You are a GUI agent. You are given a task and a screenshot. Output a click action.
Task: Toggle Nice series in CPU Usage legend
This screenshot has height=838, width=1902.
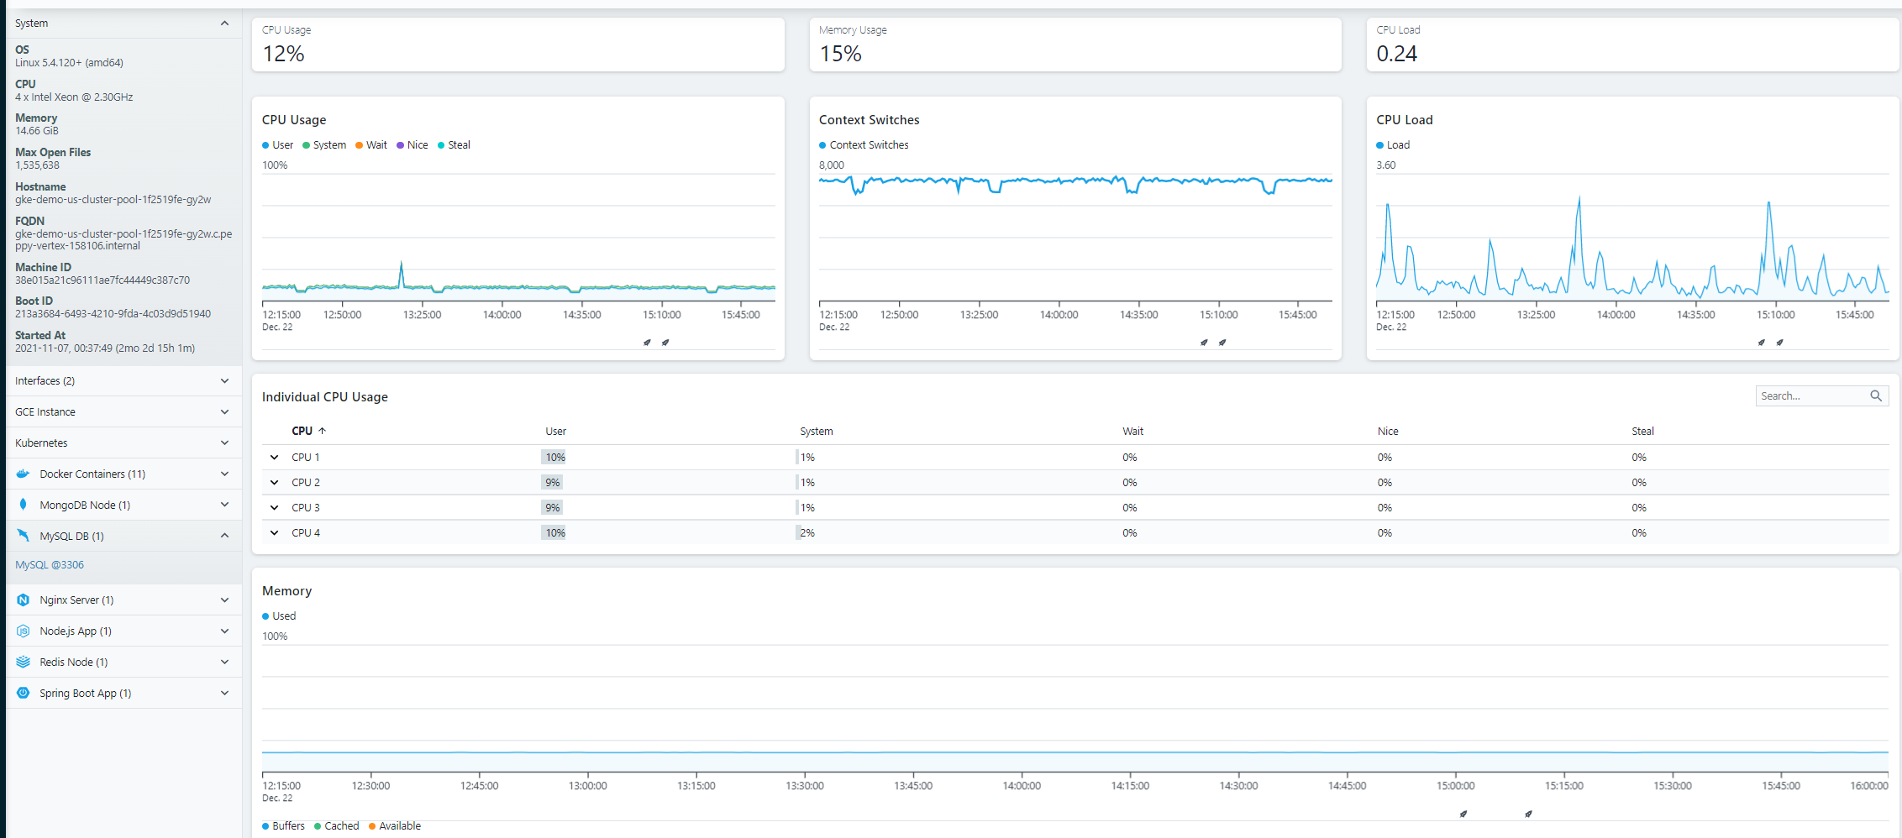pos(412,145)
